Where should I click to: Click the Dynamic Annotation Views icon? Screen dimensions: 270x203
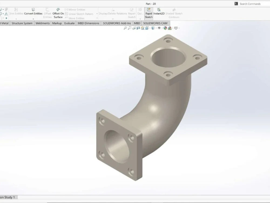pos(143,28)
